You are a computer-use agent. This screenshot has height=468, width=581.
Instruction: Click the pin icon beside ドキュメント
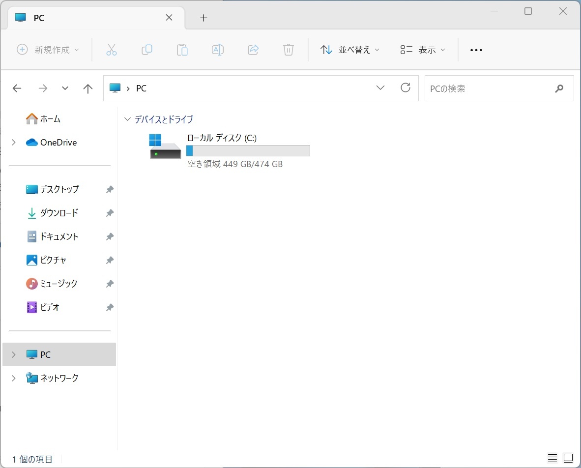coord(110,236)
